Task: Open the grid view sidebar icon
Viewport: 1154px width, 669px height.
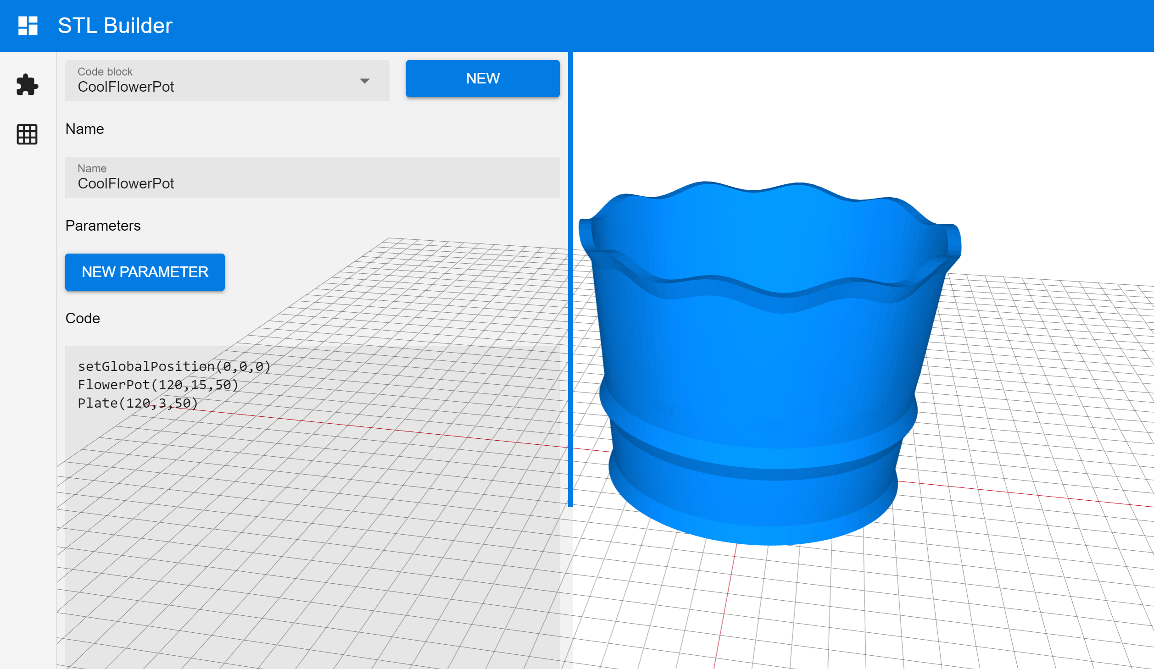Action: (27, 134)
